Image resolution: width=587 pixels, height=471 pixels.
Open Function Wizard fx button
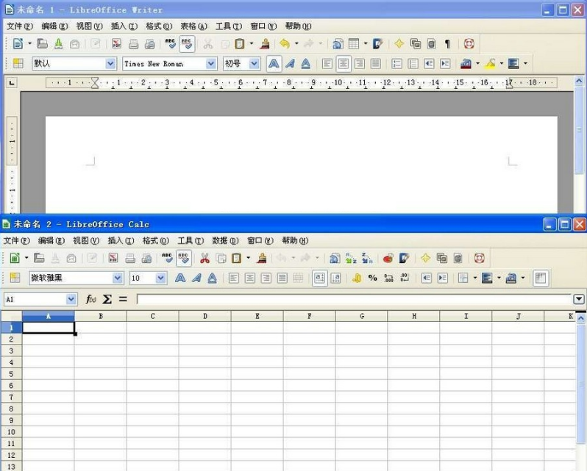point(91,299)
